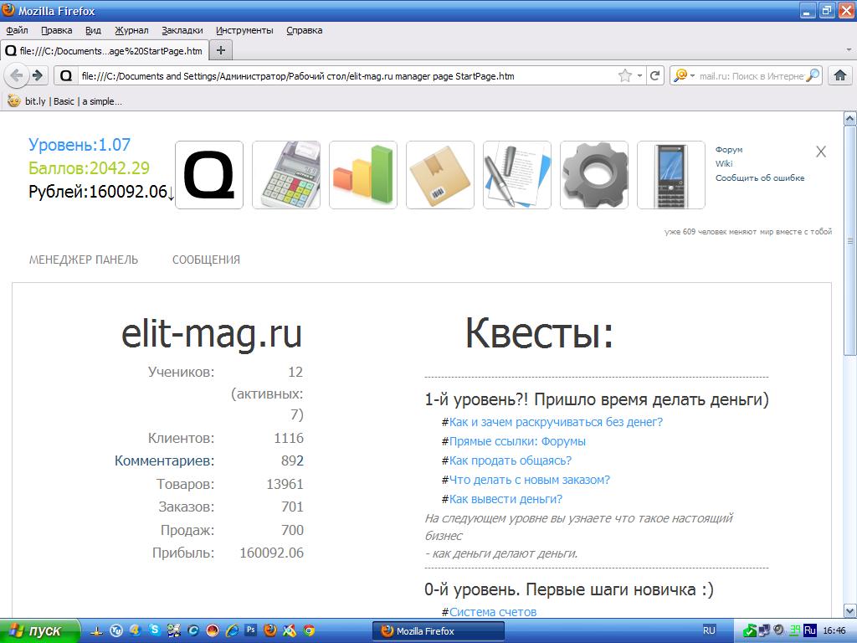Click the package/goods icon in the panel
The image size is (857, 643).
(x=439, y=174)
